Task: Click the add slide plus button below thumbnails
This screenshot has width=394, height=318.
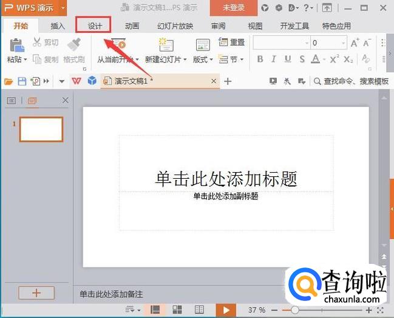Action: pos(36,293)
